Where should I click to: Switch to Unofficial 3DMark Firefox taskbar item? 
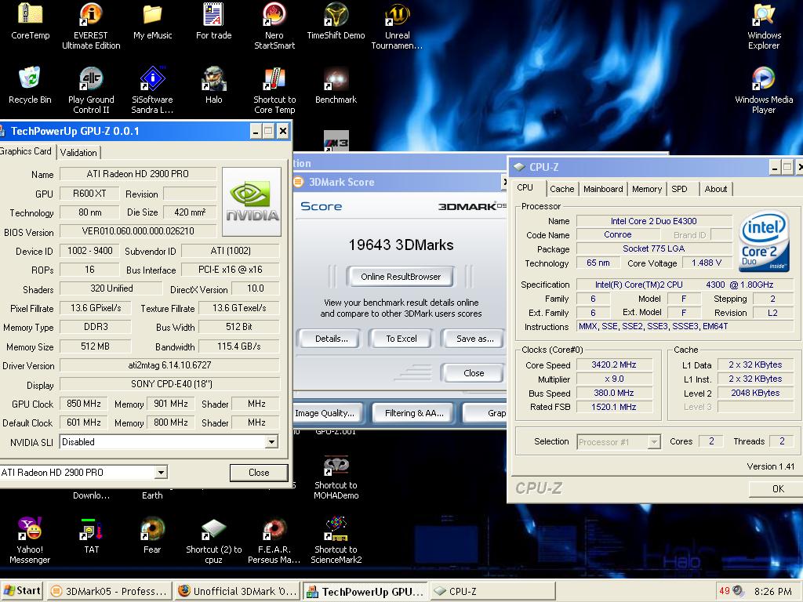(237, 591)
